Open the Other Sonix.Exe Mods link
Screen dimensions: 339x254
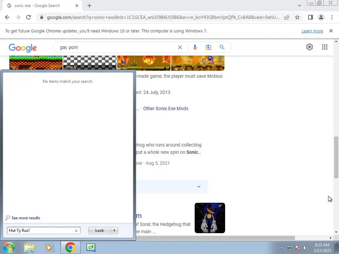(166, 108)
